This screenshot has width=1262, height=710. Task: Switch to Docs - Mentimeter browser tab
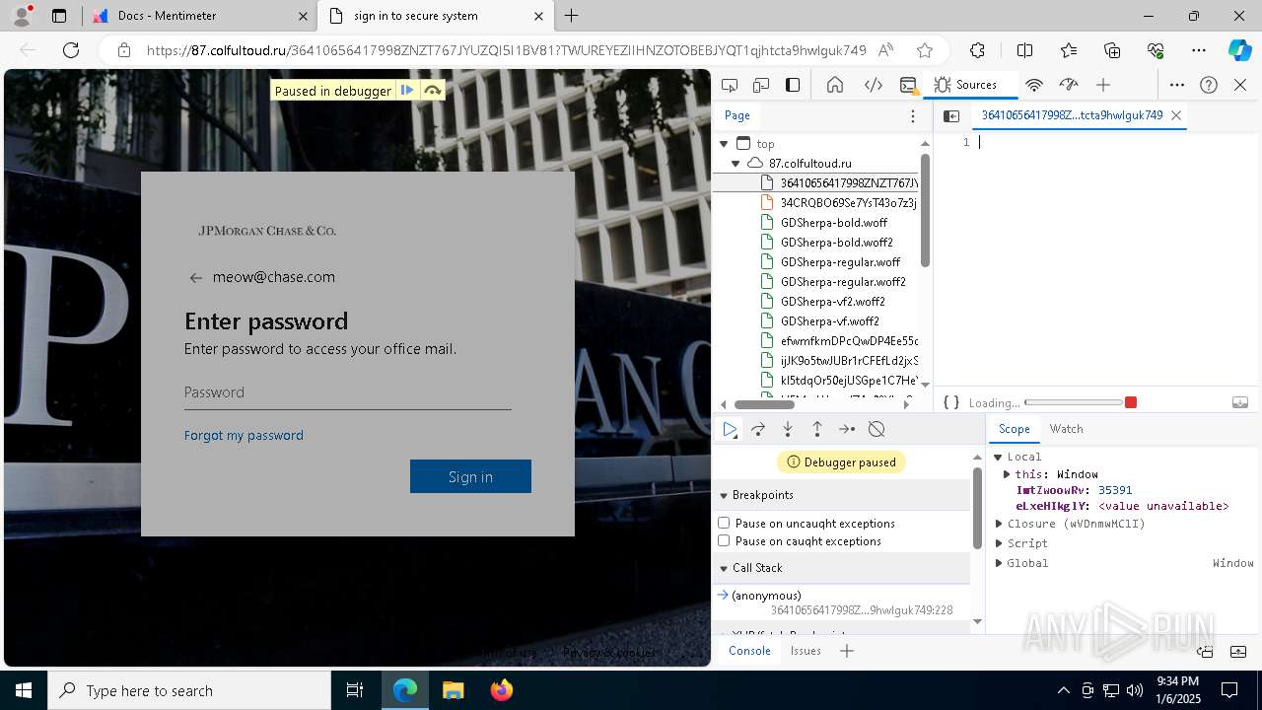(x=202, y=16)
